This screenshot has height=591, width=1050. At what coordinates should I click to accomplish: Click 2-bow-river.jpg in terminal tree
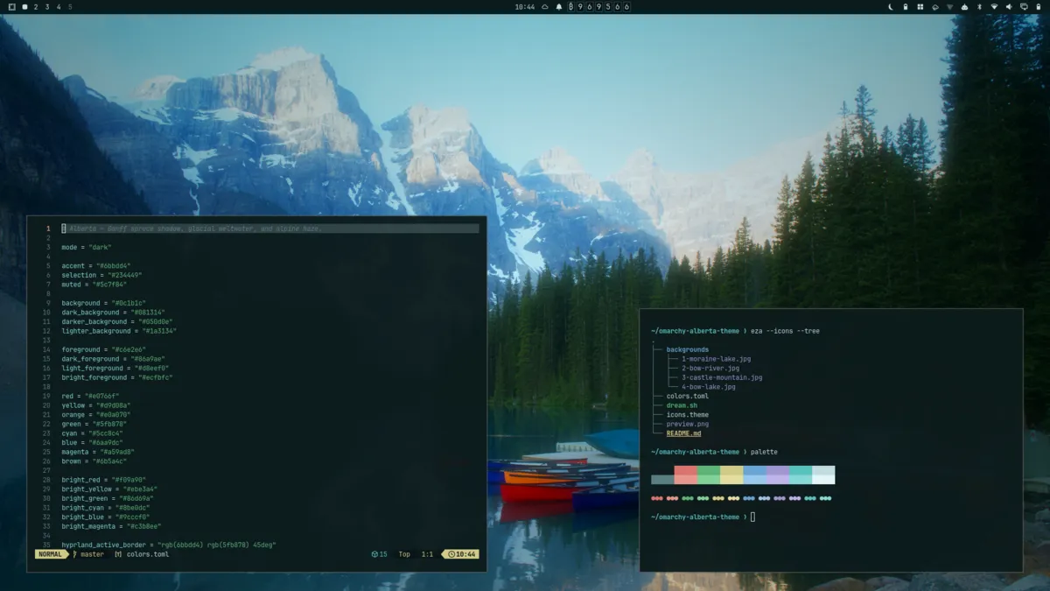(x=710, y=369)
